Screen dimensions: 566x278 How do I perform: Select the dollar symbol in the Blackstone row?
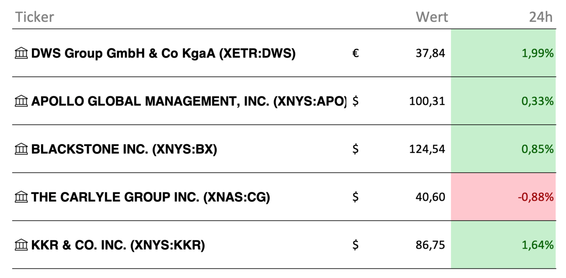click(356, 149)
